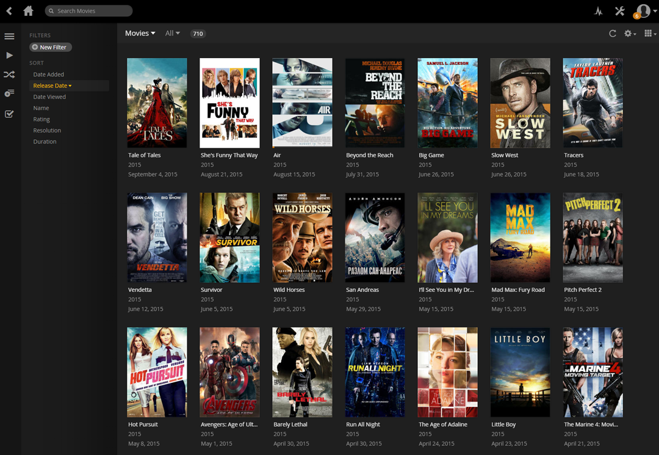
Task: Click the Run All Night title link
Action: pos(362,424)
